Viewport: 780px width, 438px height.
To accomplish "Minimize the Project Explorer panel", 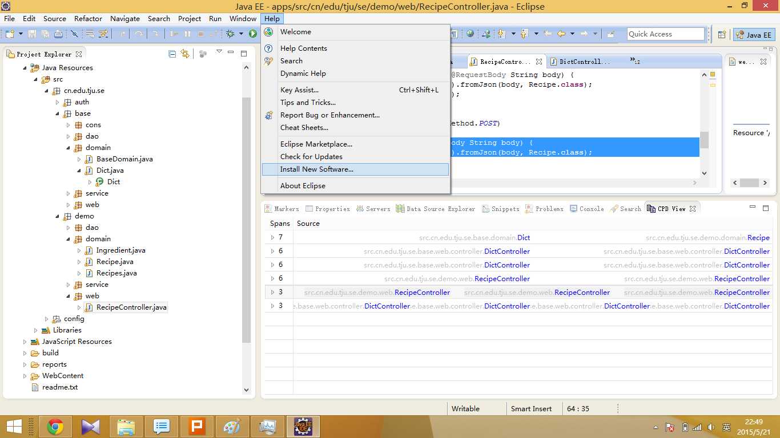I will click(231, 53).
